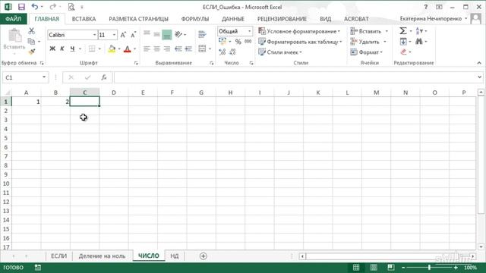This screenshot has width=486, height=273.
Task: Center cell text horizontally
Action: point(157,49)
